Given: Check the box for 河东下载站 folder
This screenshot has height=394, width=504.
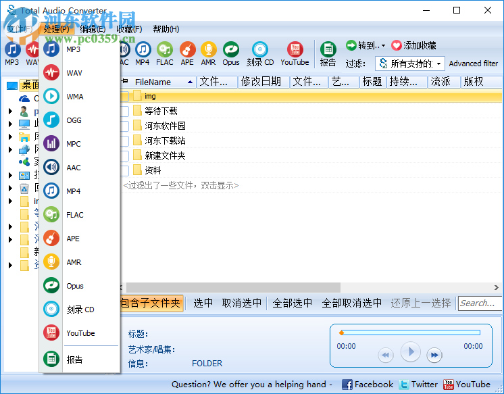Looking at the screenshot, I should tap(125, 141).
